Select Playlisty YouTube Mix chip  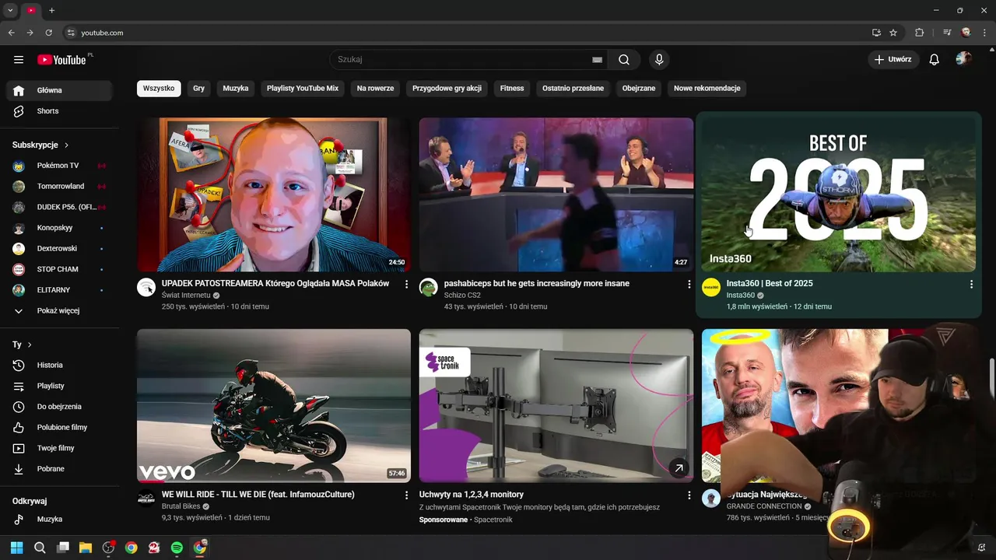[303, 89]
